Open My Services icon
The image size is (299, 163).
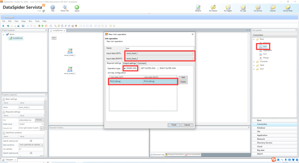258,7
